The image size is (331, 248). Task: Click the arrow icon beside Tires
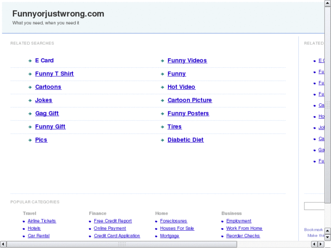(x=163, y=127)
